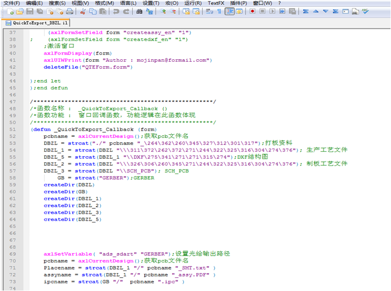Click the Undo arrow icon

coord(116,11)
